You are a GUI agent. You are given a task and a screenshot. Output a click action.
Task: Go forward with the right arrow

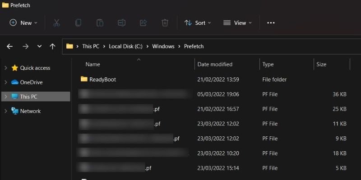[26, 46]
